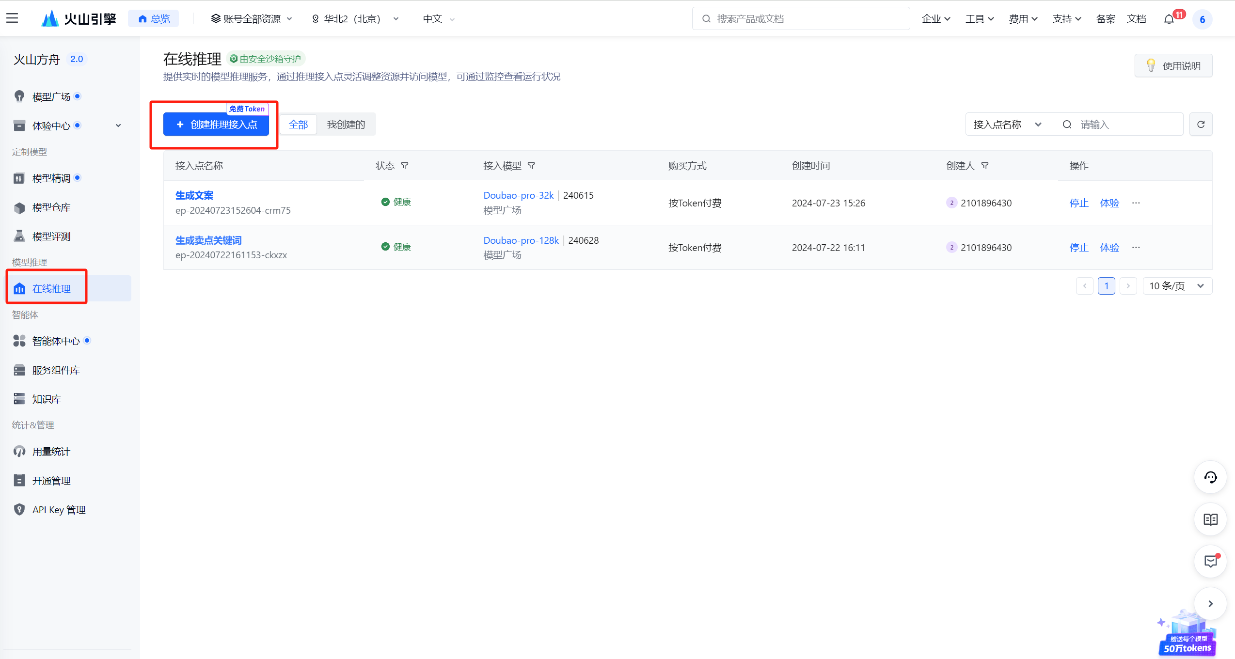The image size is (1235, 659).
Task: Expand the 费用 menu
Action: pyautogui.click(x=1023, y=19)
